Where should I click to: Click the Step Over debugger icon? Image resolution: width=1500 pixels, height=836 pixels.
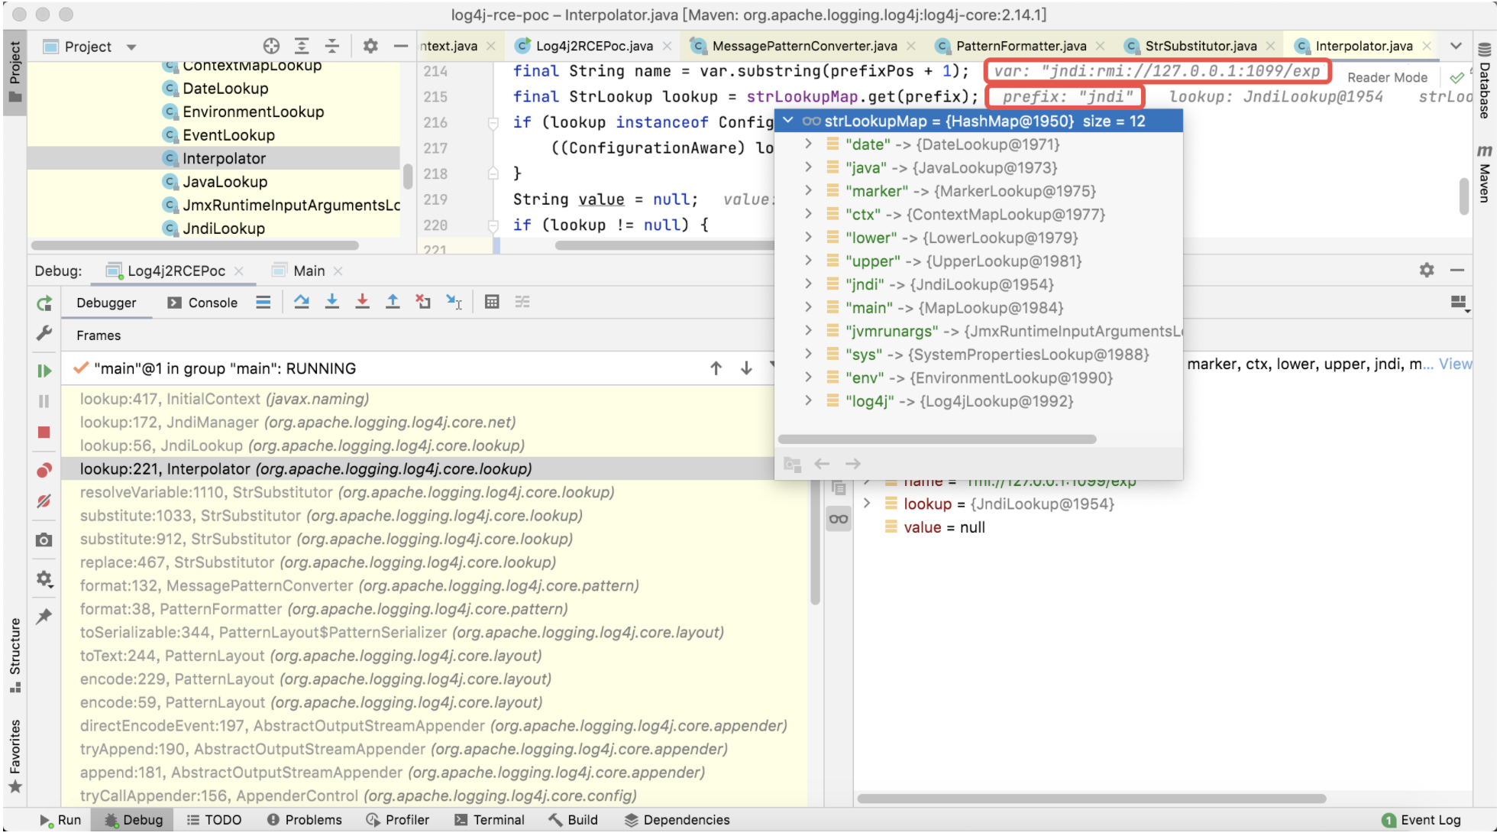[302, 302]
